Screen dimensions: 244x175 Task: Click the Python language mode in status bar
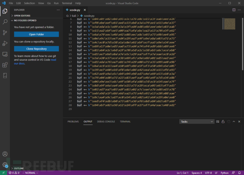click(225, 173)
